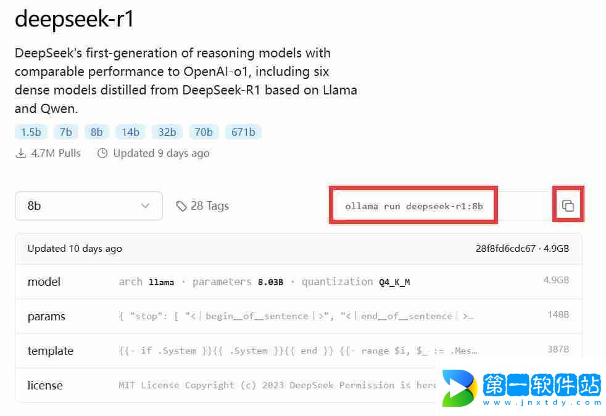Select the 8b size tag pill
This screenshot has height=416, width=606.
[x=97, y=132]
